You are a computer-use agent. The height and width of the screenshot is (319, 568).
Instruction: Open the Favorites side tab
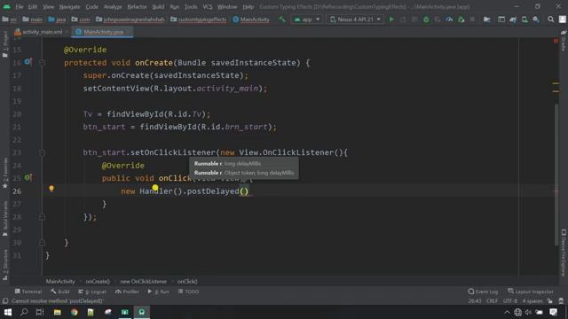pos(4,173)
